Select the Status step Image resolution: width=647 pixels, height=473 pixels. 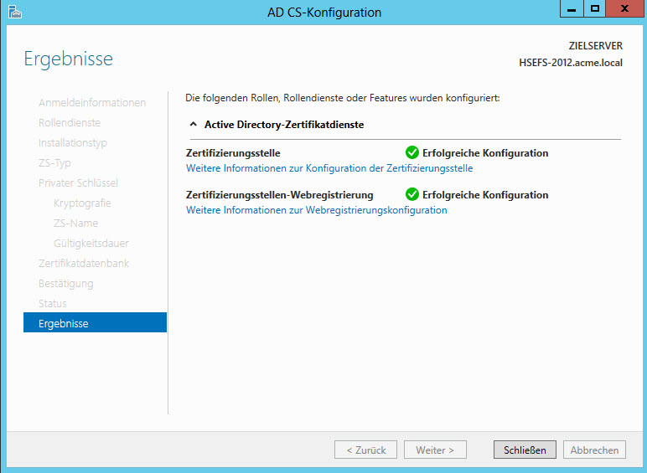[53, 303]
